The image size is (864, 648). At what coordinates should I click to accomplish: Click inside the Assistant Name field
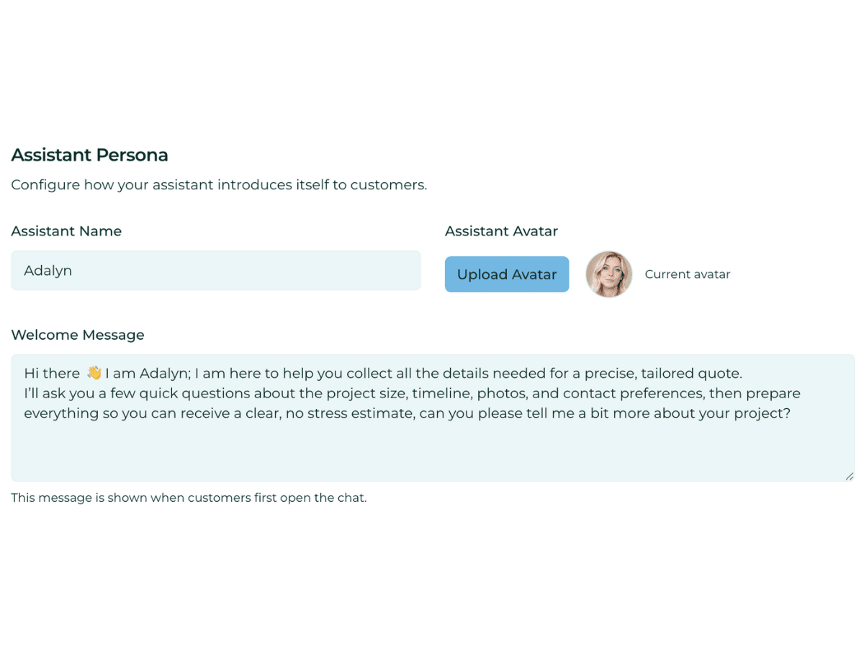click(216, 270)
